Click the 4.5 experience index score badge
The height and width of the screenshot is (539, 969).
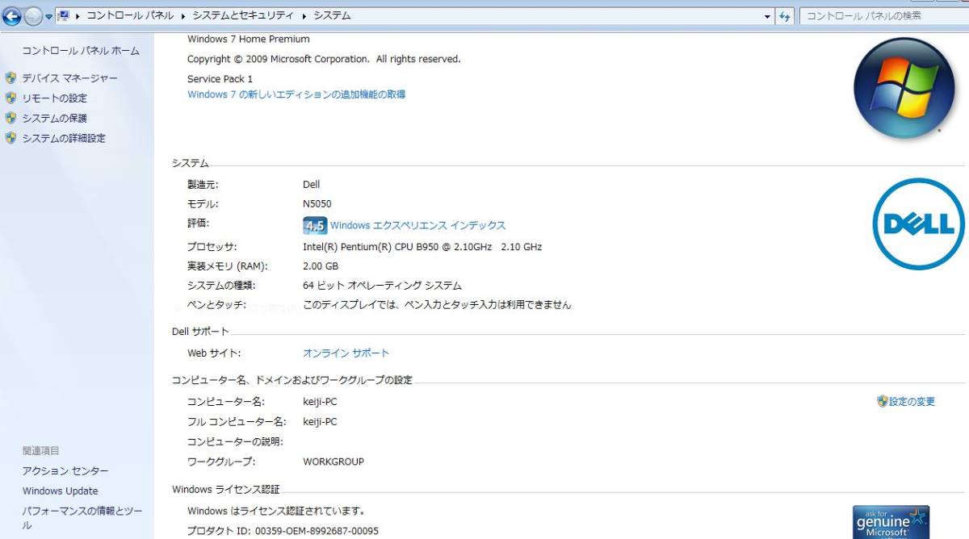tap(314, 225)
